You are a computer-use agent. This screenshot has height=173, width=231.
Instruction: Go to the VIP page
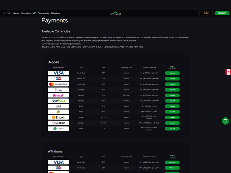(34, 13)
